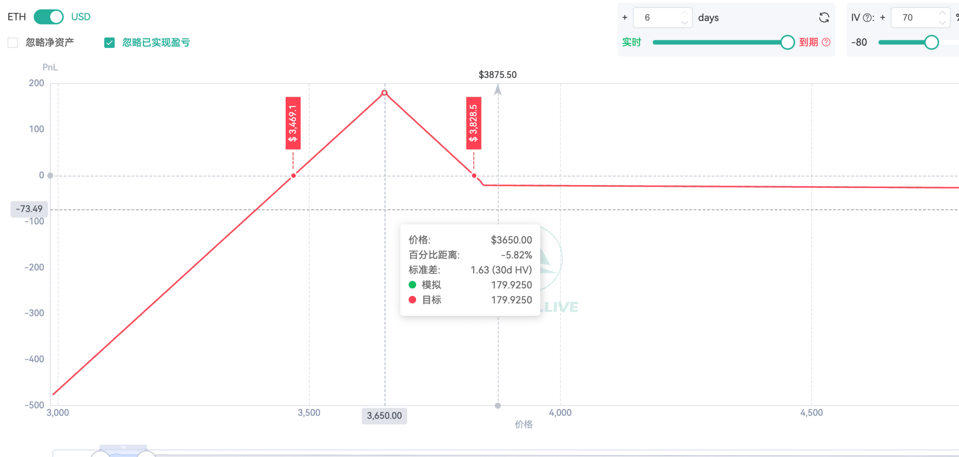Click the USD label by the switch
Image resolution: width=959 pixels, height=457 pixels.
pos(80,17)
